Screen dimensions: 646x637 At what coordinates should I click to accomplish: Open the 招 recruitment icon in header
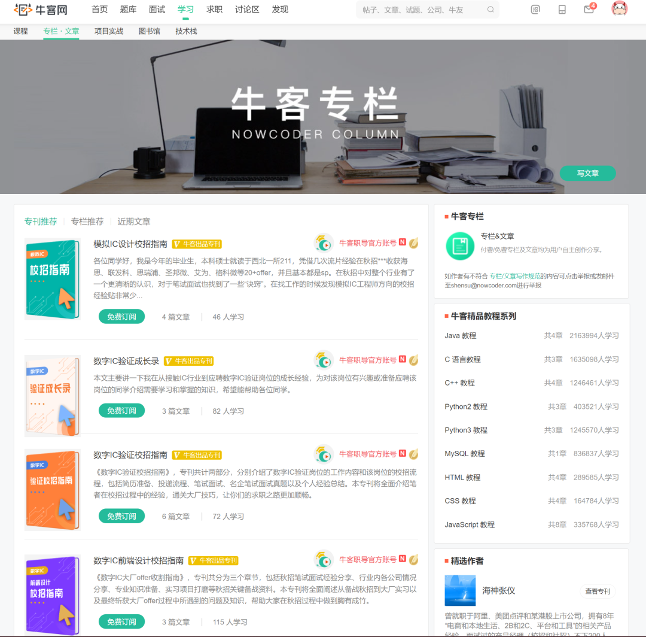pyautogui.click(x=535, y=10)
